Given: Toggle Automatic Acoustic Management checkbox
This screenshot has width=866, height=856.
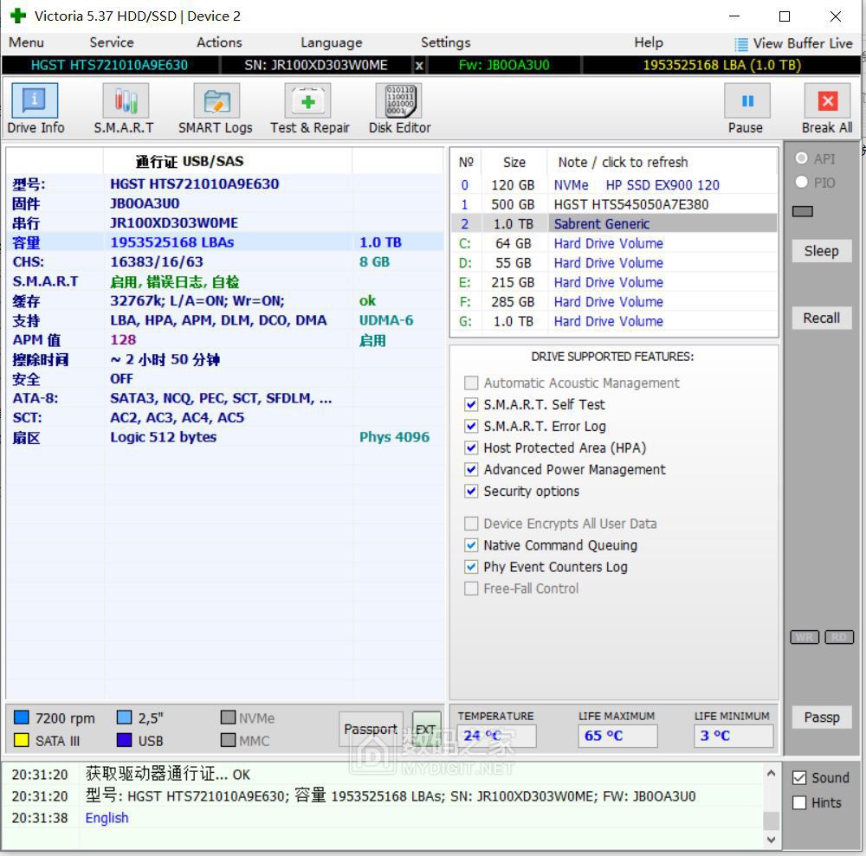Looking at the screenshot, I should [x=471, y=383].
